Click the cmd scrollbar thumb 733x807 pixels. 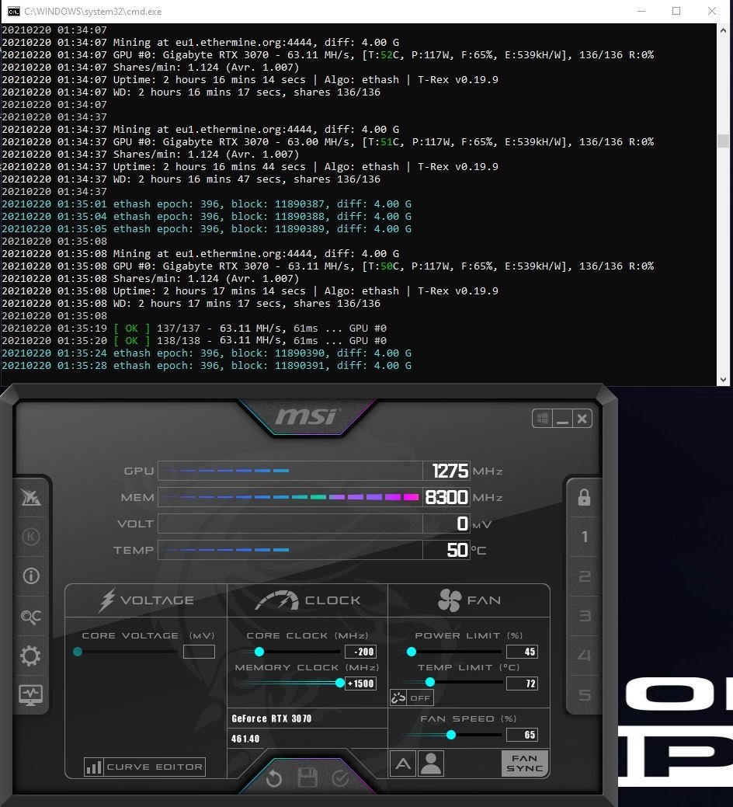click(723, 141)
